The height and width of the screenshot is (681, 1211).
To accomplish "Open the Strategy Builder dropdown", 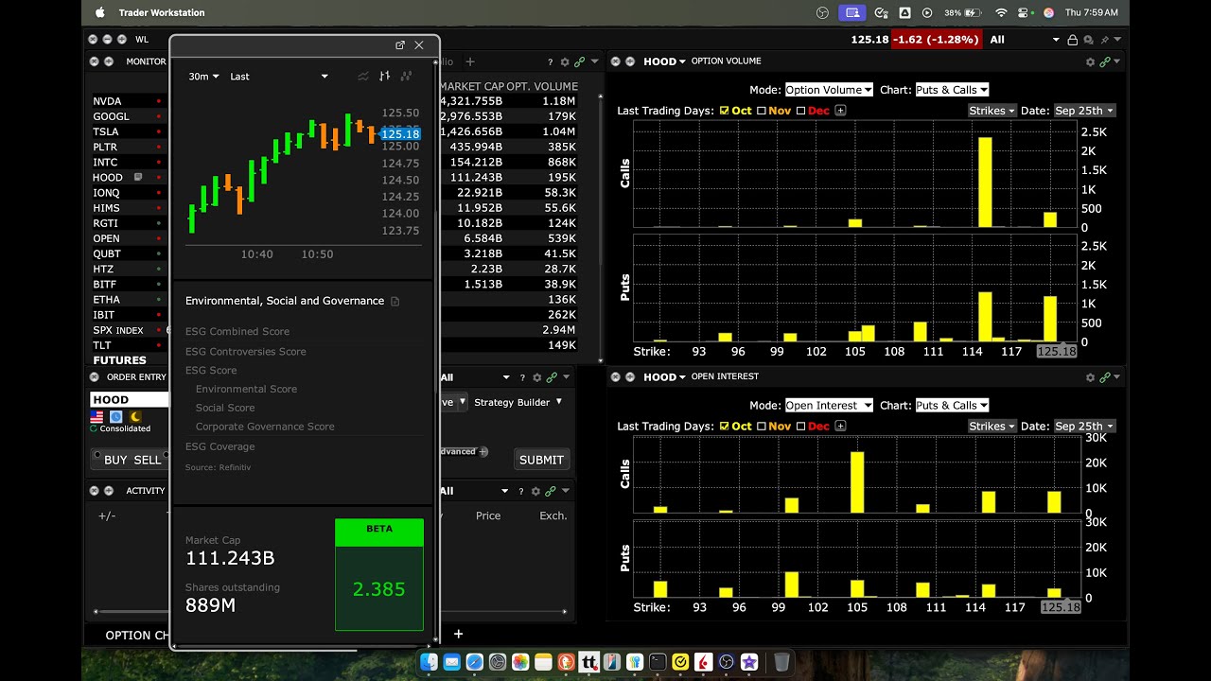I will click(x=518, y=402).
